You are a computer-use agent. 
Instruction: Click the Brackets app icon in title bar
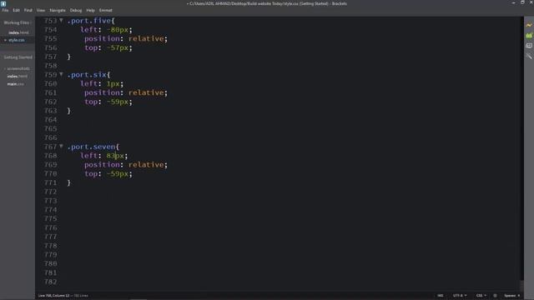pos(3,3)
